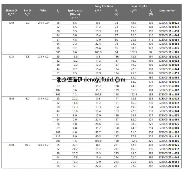The image size is (182, 169).
Task: Click item number SZ8005 16 x 025
Action: (169, 99)
